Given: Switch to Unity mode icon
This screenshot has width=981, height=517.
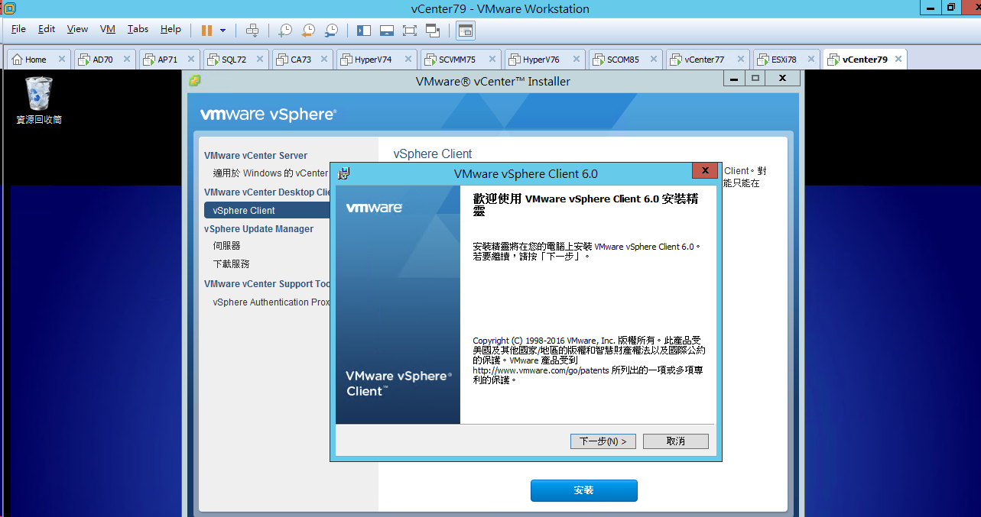Looking at the screenshot, I should 433,31.
